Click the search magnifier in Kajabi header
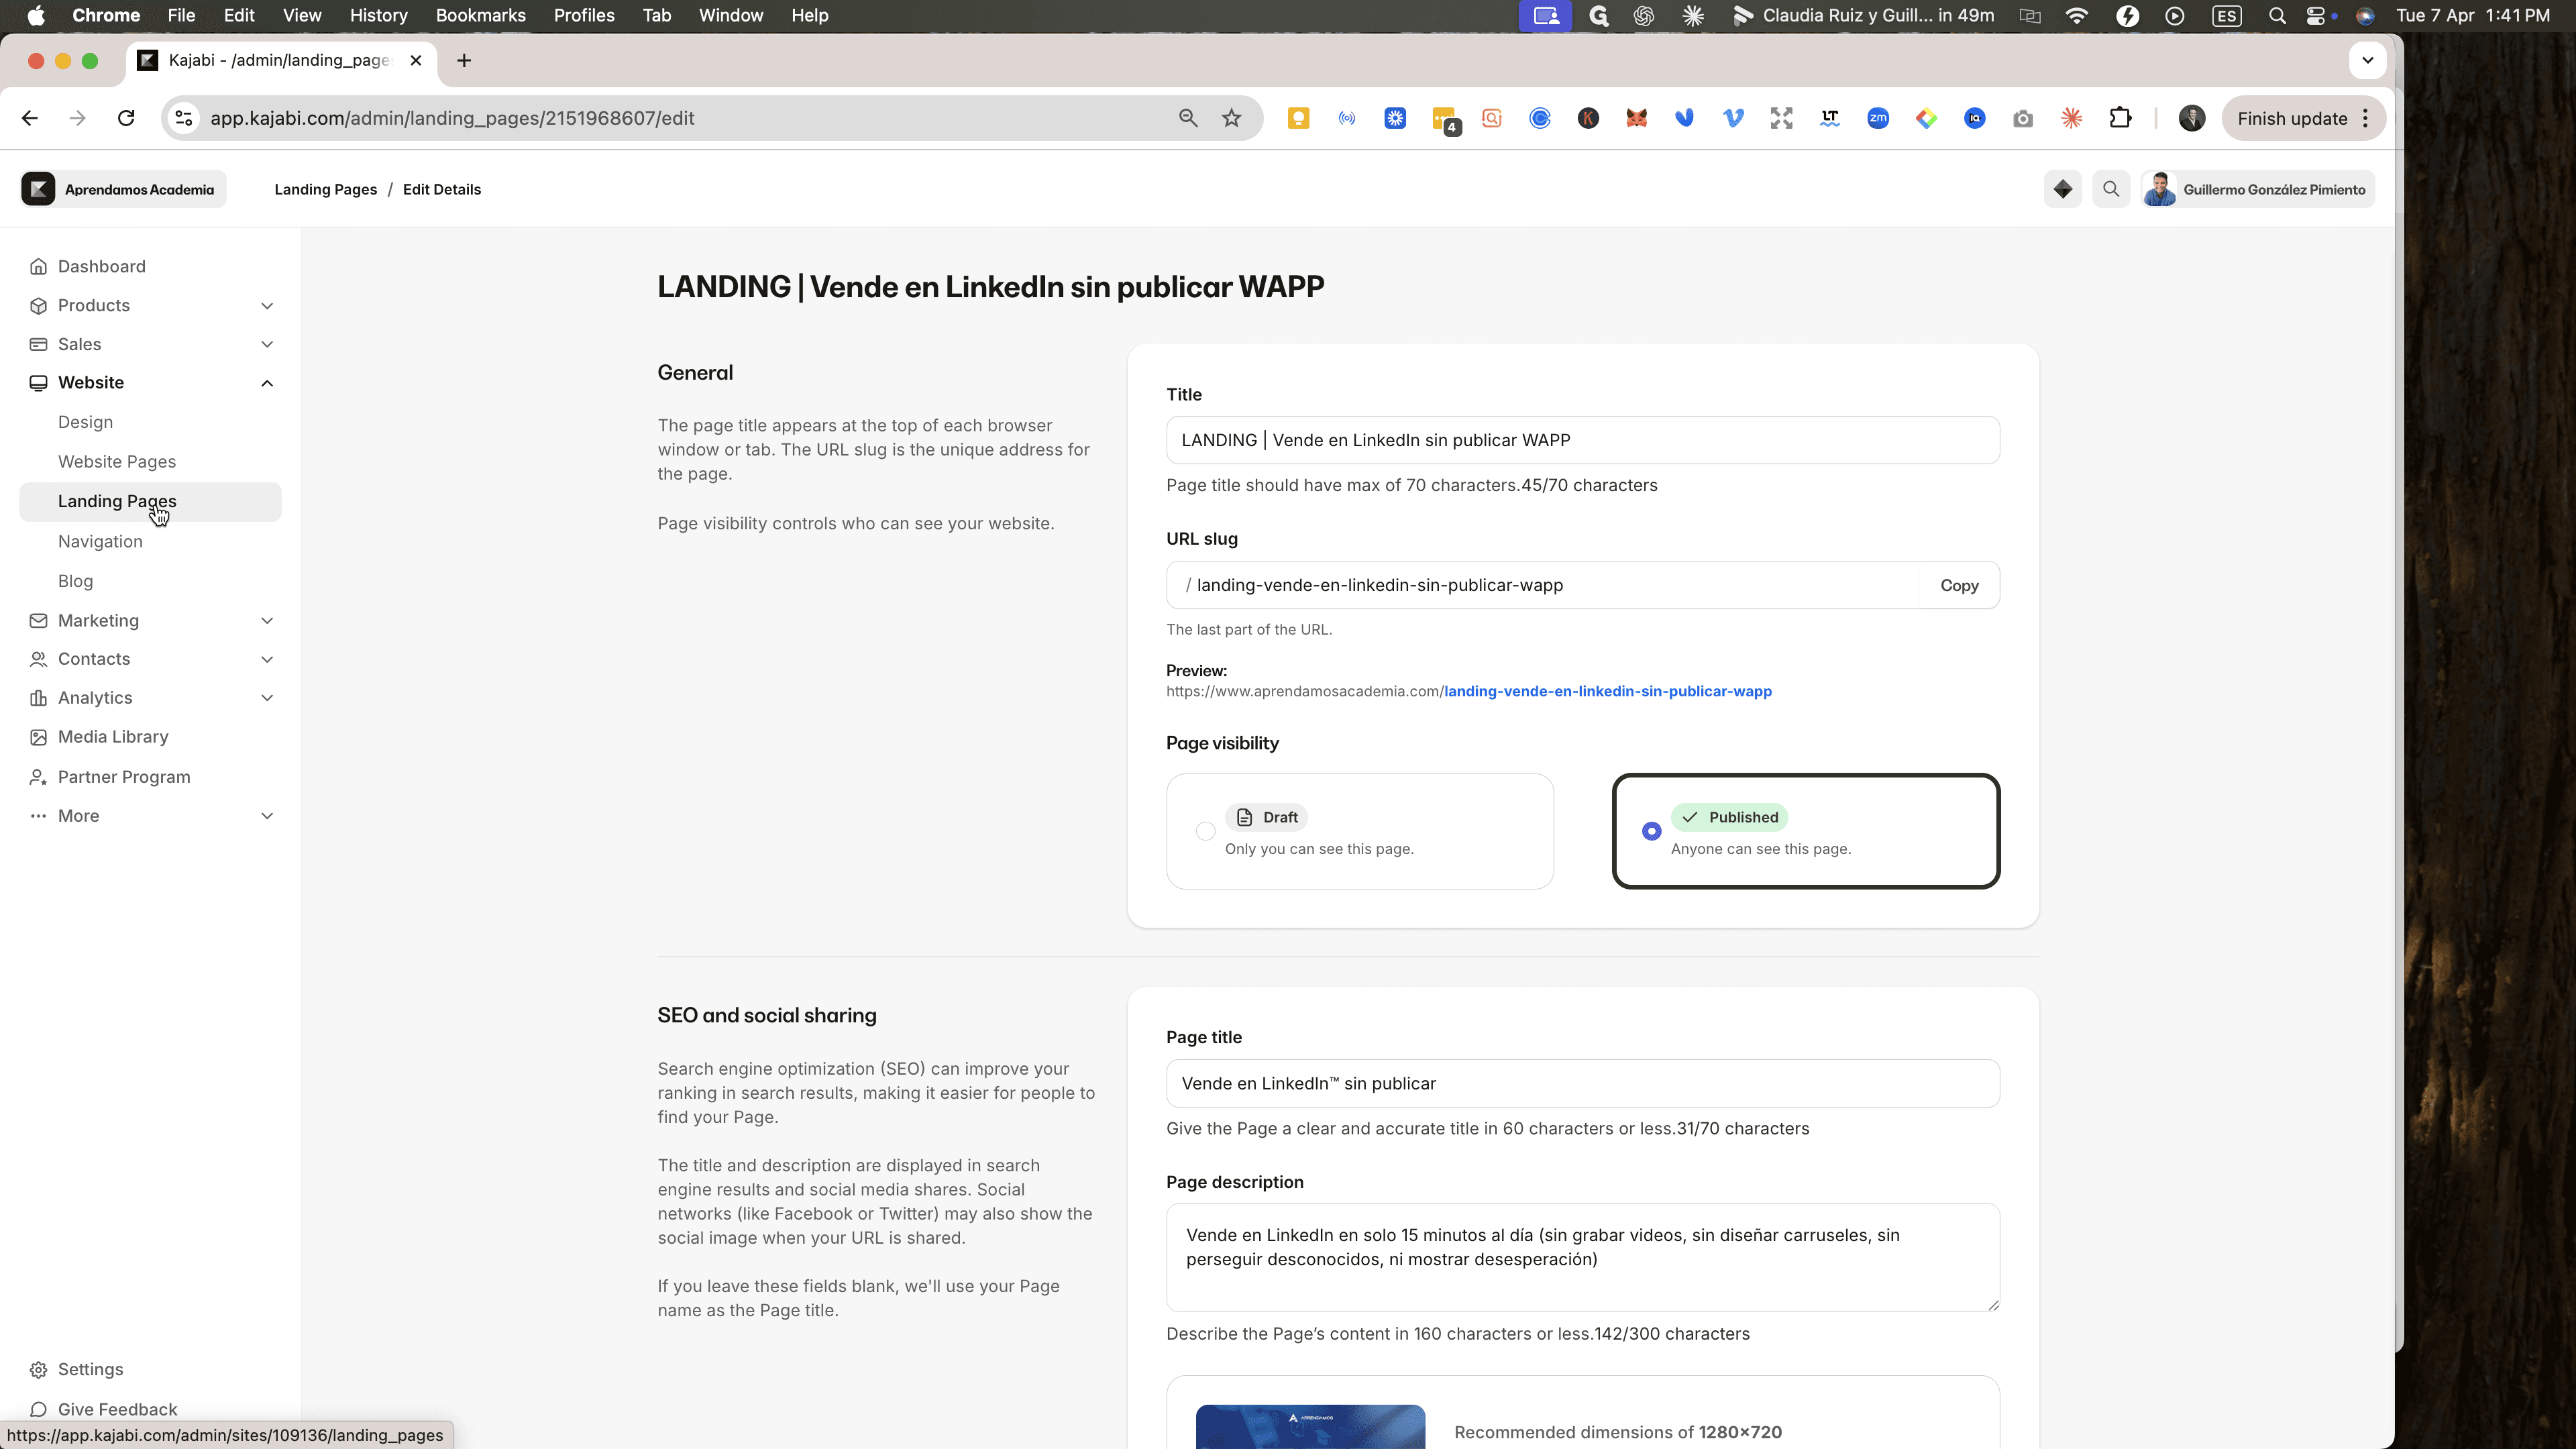2576x1449 pixels. tap(2111, 189)
